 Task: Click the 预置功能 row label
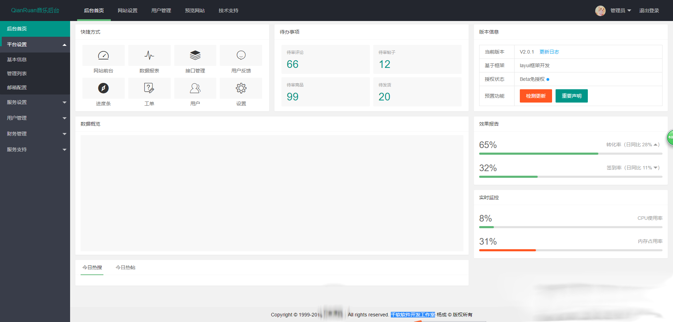click(495, 96)
